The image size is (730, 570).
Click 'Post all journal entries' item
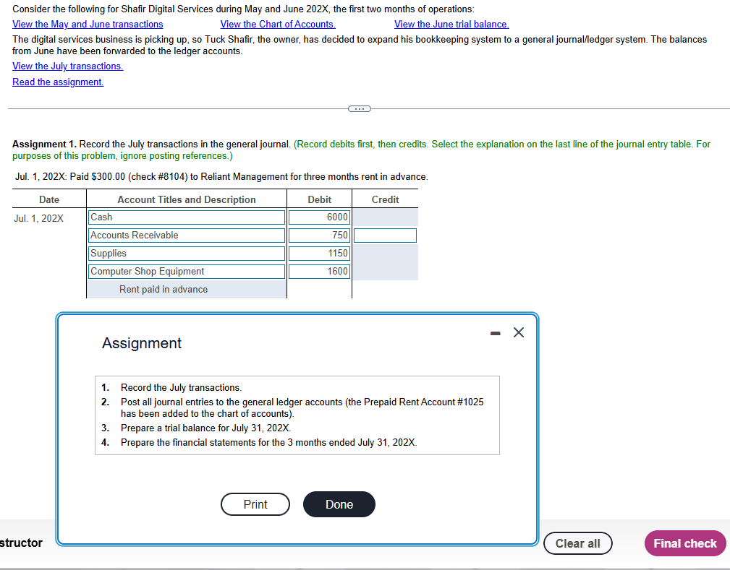[x=302, y=407]
